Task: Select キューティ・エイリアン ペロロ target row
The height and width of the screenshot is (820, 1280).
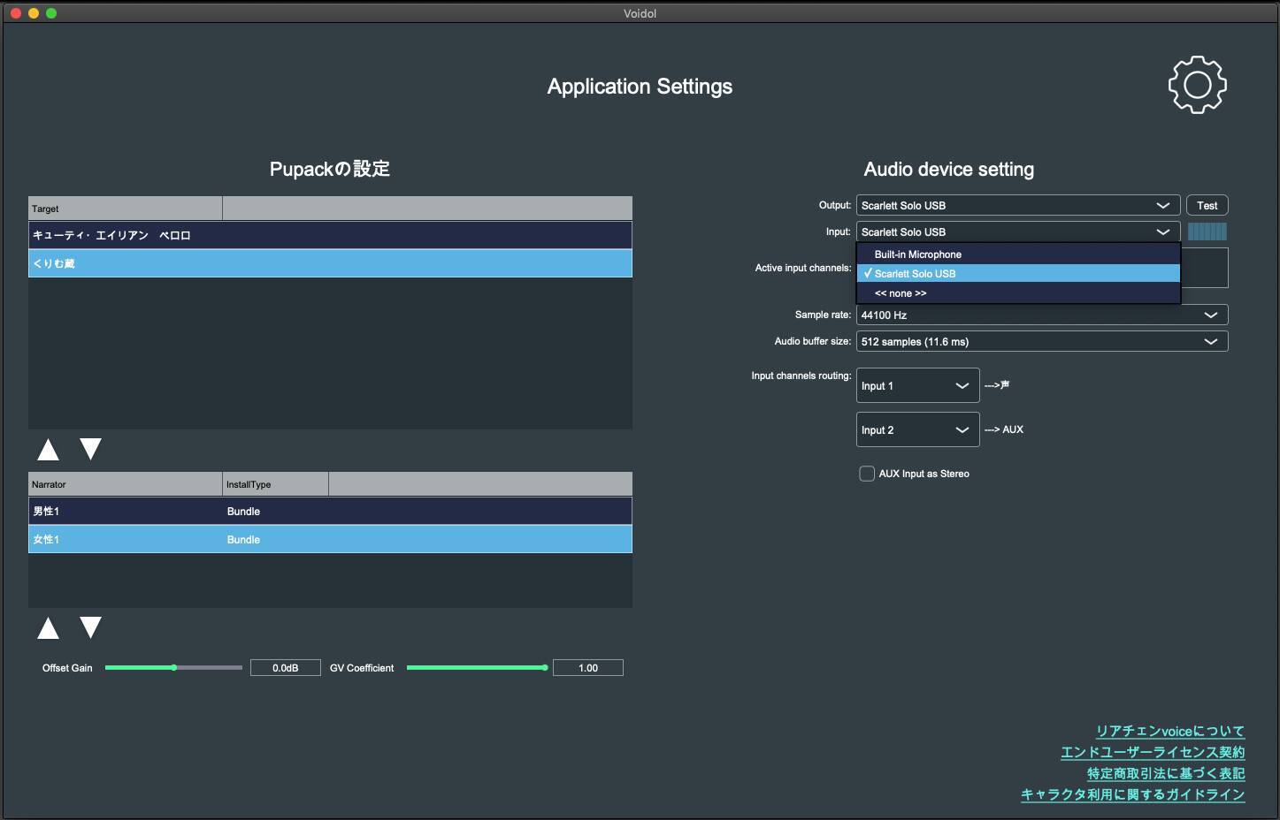Action: pyautogui.click(x=330, y=235)
